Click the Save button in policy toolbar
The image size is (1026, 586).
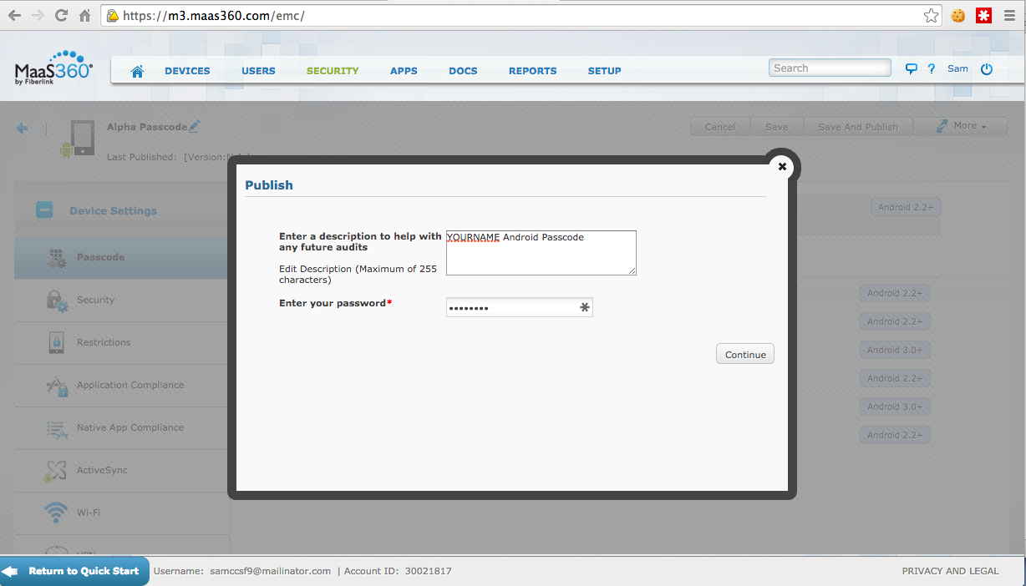[776, 127]
